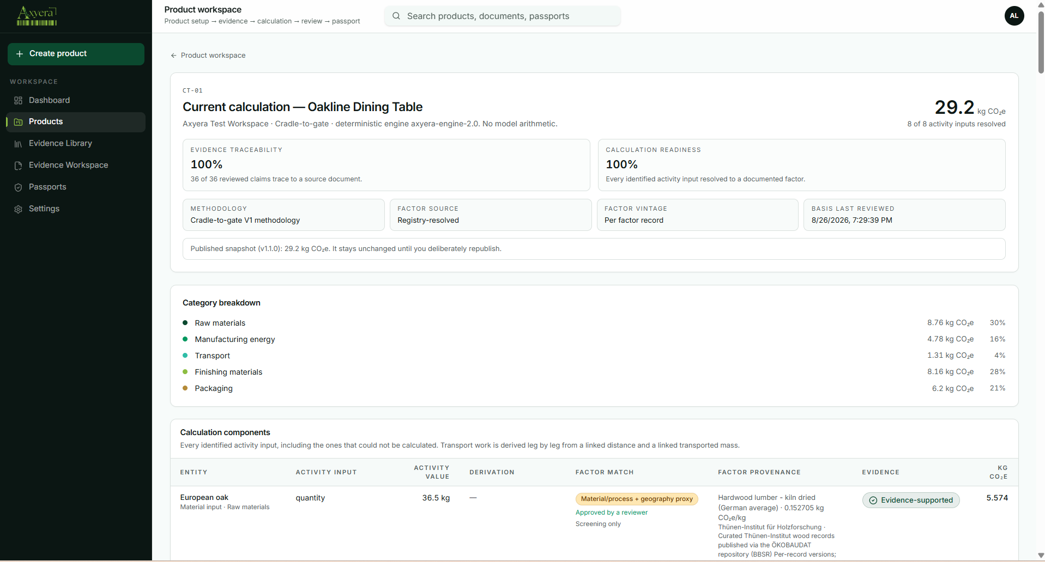
Task: Click the Cradle-to-gate V1 methodology value
Action: point(245,221)
